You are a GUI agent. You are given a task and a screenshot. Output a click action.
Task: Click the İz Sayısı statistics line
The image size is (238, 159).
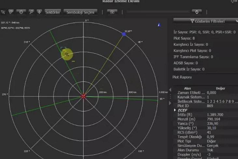204,32
